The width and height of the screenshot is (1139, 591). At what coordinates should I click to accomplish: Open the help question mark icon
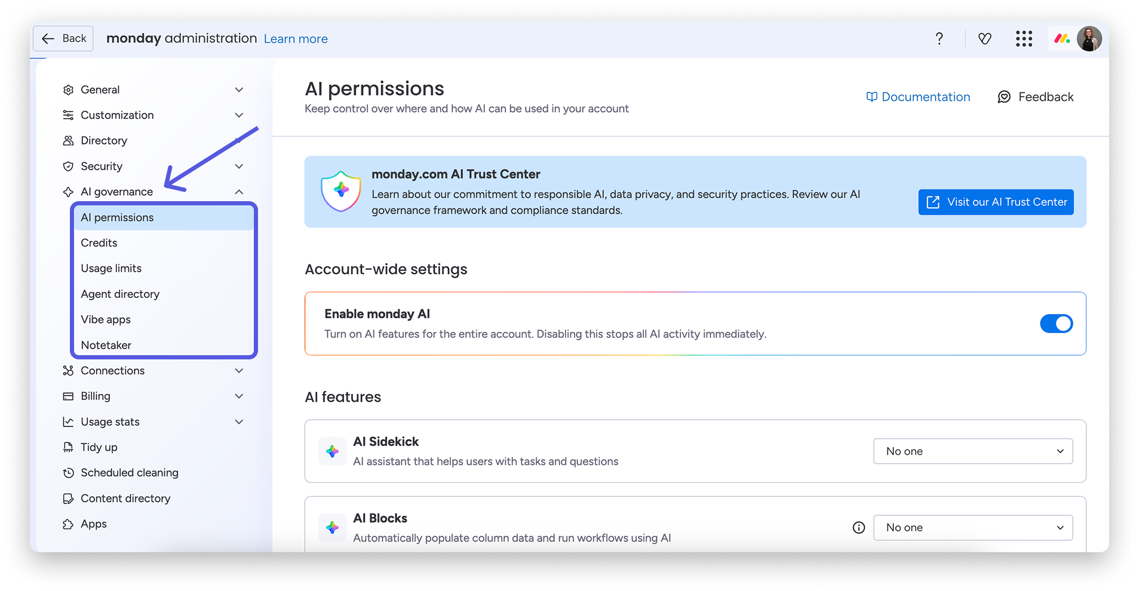coord(940,39)
